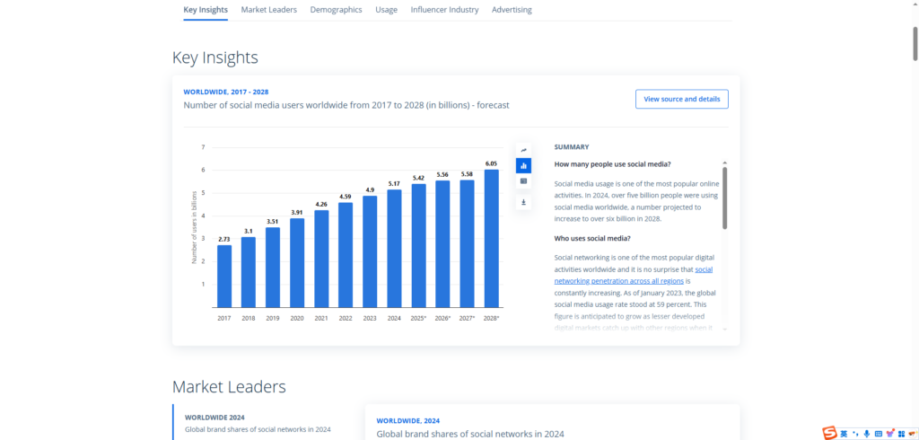This screenshot has height=440, width=919.
Task: Toggle Sogou punctuation mode
Action: coord(855,433)
